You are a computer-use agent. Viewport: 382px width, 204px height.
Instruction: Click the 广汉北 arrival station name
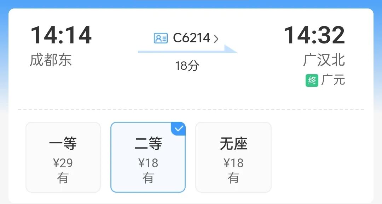coord(324,60)
